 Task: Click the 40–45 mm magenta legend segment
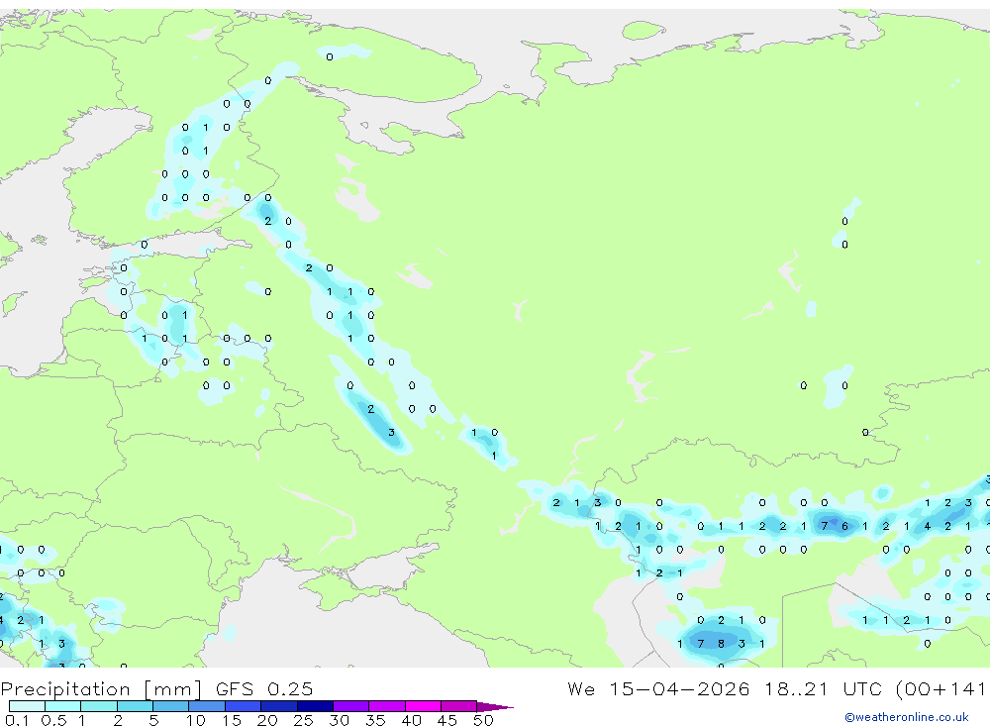(x=423, y=706)
